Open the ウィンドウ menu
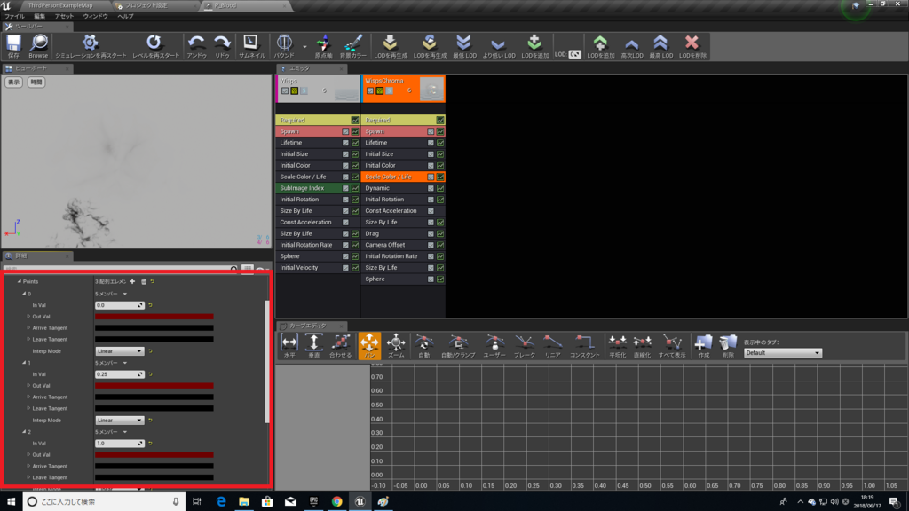This screenshot has height=511, width=909. pyautogui.click(x=96, y=16)
